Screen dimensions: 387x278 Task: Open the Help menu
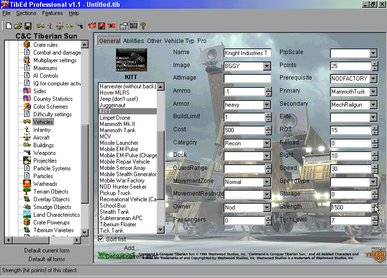tap(74, 14)
